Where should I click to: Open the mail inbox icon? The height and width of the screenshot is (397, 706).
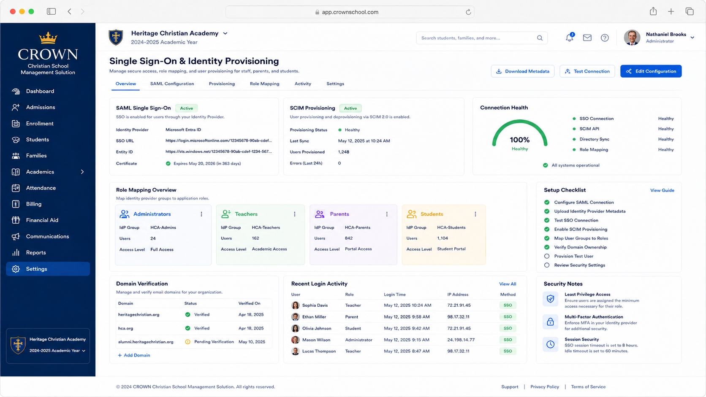point(587,38)
